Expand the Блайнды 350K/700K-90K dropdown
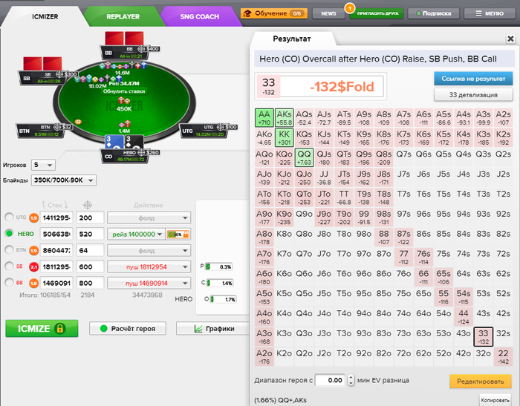This screenshot has height=406, width=520. click(x=64, y=180)
